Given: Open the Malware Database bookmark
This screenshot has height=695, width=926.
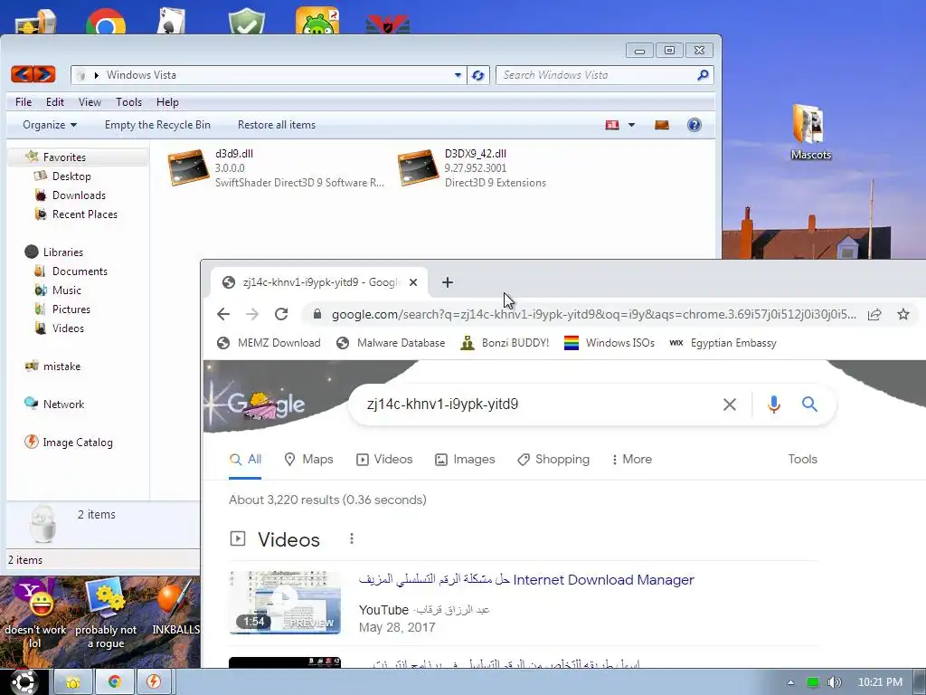Looking at the screenshot, I should point(391,343).
